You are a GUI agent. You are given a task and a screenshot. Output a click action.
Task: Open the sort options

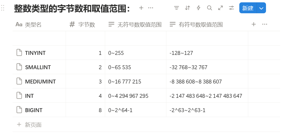tap(188, 8)
